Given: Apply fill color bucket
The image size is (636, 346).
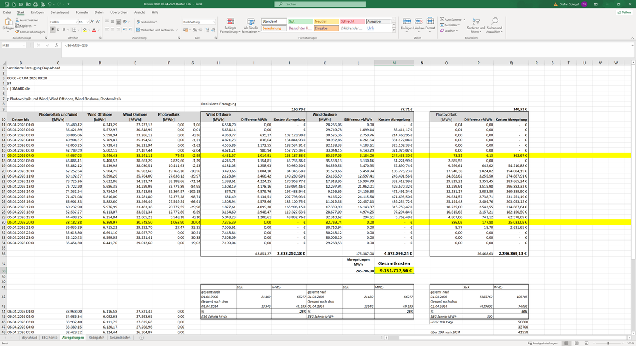Looking at the screenshot, I should tap(85, 30).
